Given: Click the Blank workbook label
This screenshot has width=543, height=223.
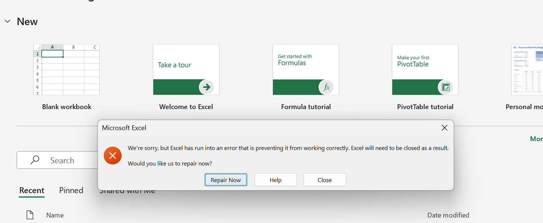Looking at the screenshot, I should (67, 107).
